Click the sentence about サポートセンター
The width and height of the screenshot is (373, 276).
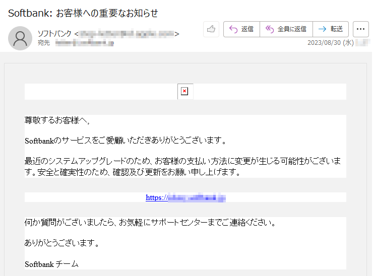[150, 223]
